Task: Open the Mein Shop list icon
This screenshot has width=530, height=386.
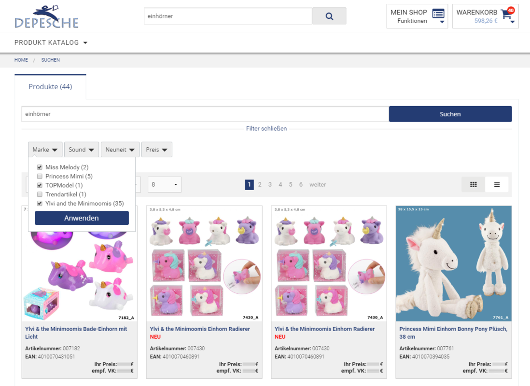Action: (438, 14)
